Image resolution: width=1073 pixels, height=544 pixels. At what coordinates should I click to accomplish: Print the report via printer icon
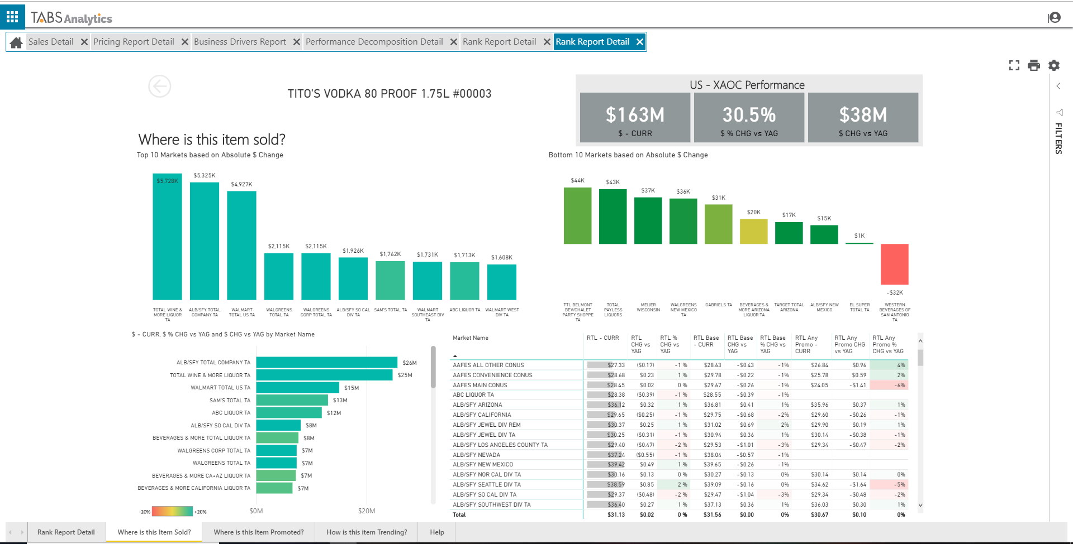1034,65
